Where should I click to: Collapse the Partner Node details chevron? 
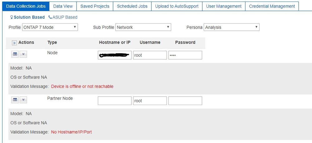23,100
